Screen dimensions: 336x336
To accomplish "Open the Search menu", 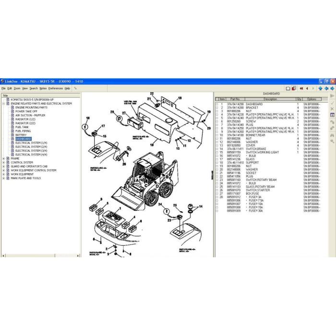I will pyautogui.click(x=34, y=88).
